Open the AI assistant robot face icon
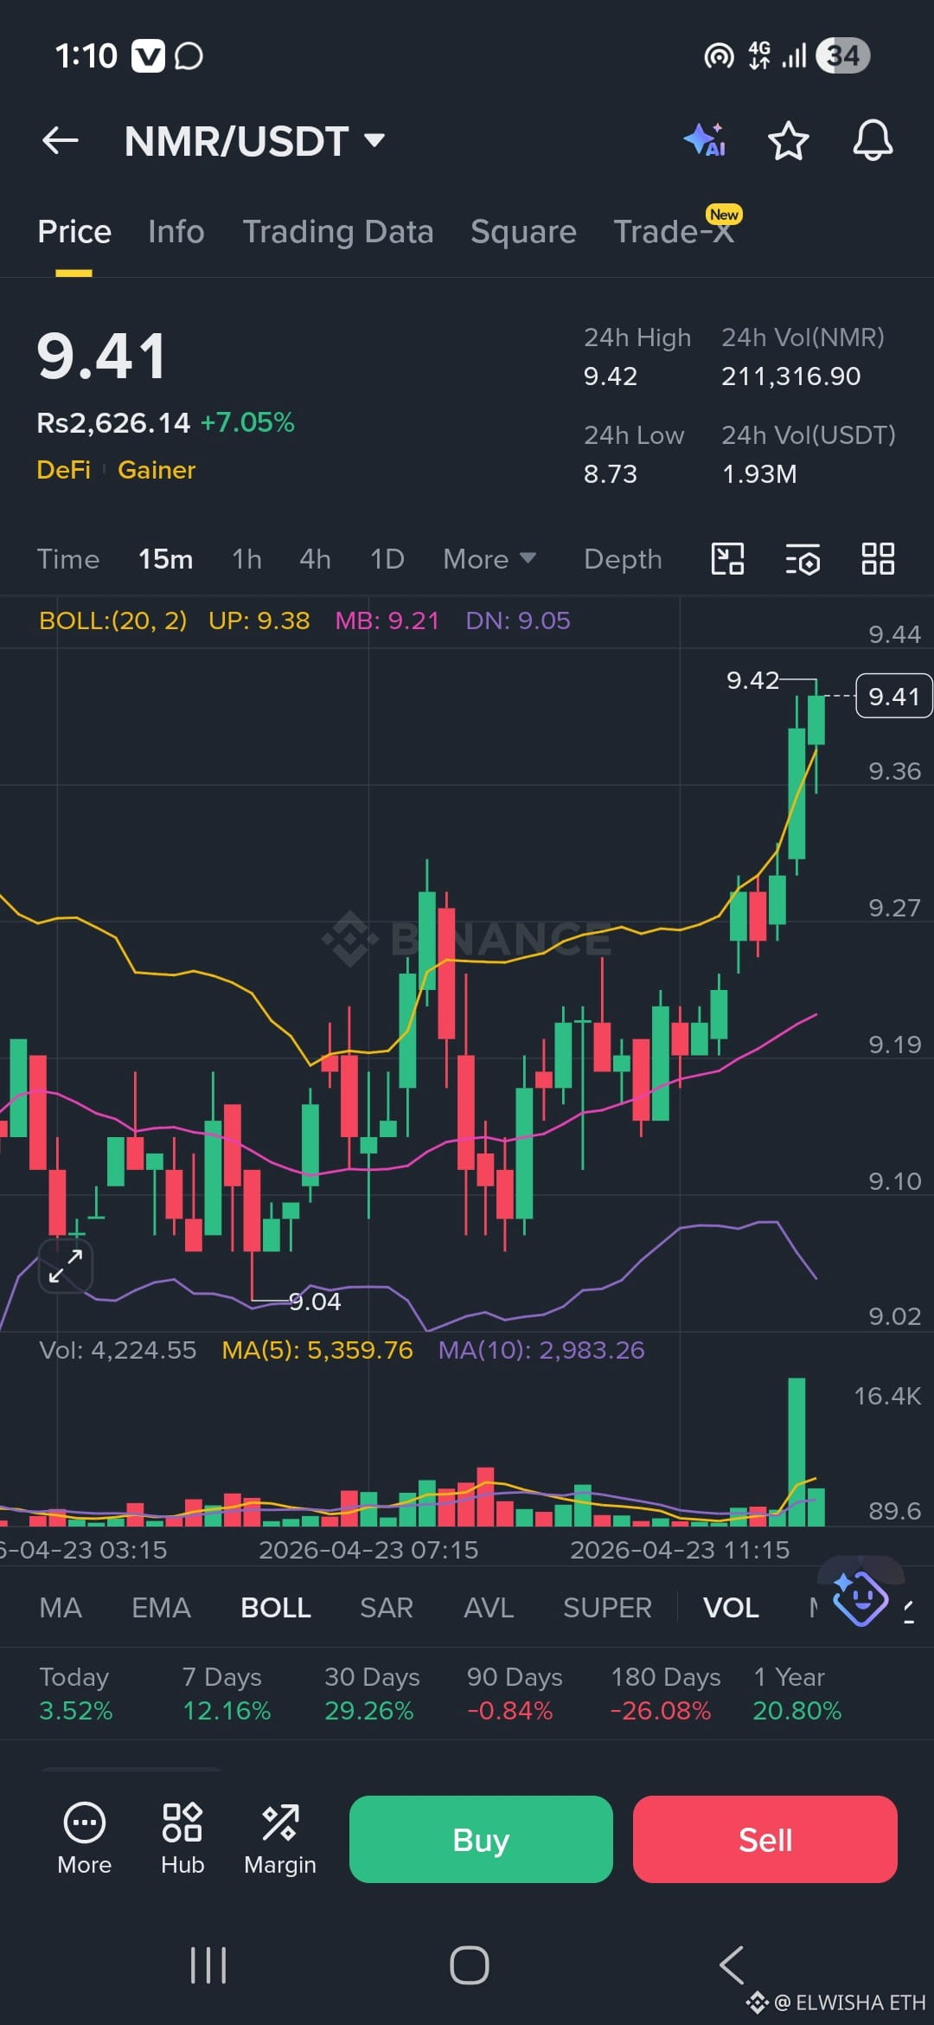The width and height of the screenshot is (934, 2025). [x=860, y=1598]
